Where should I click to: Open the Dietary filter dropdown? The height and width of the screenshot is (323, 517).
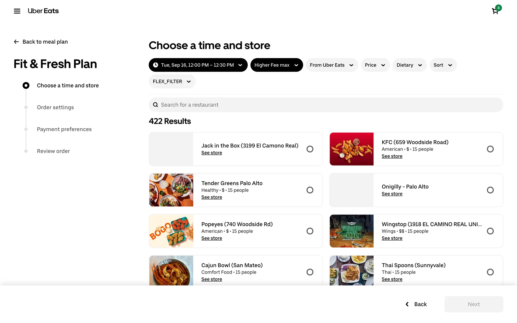coord(409,65)
